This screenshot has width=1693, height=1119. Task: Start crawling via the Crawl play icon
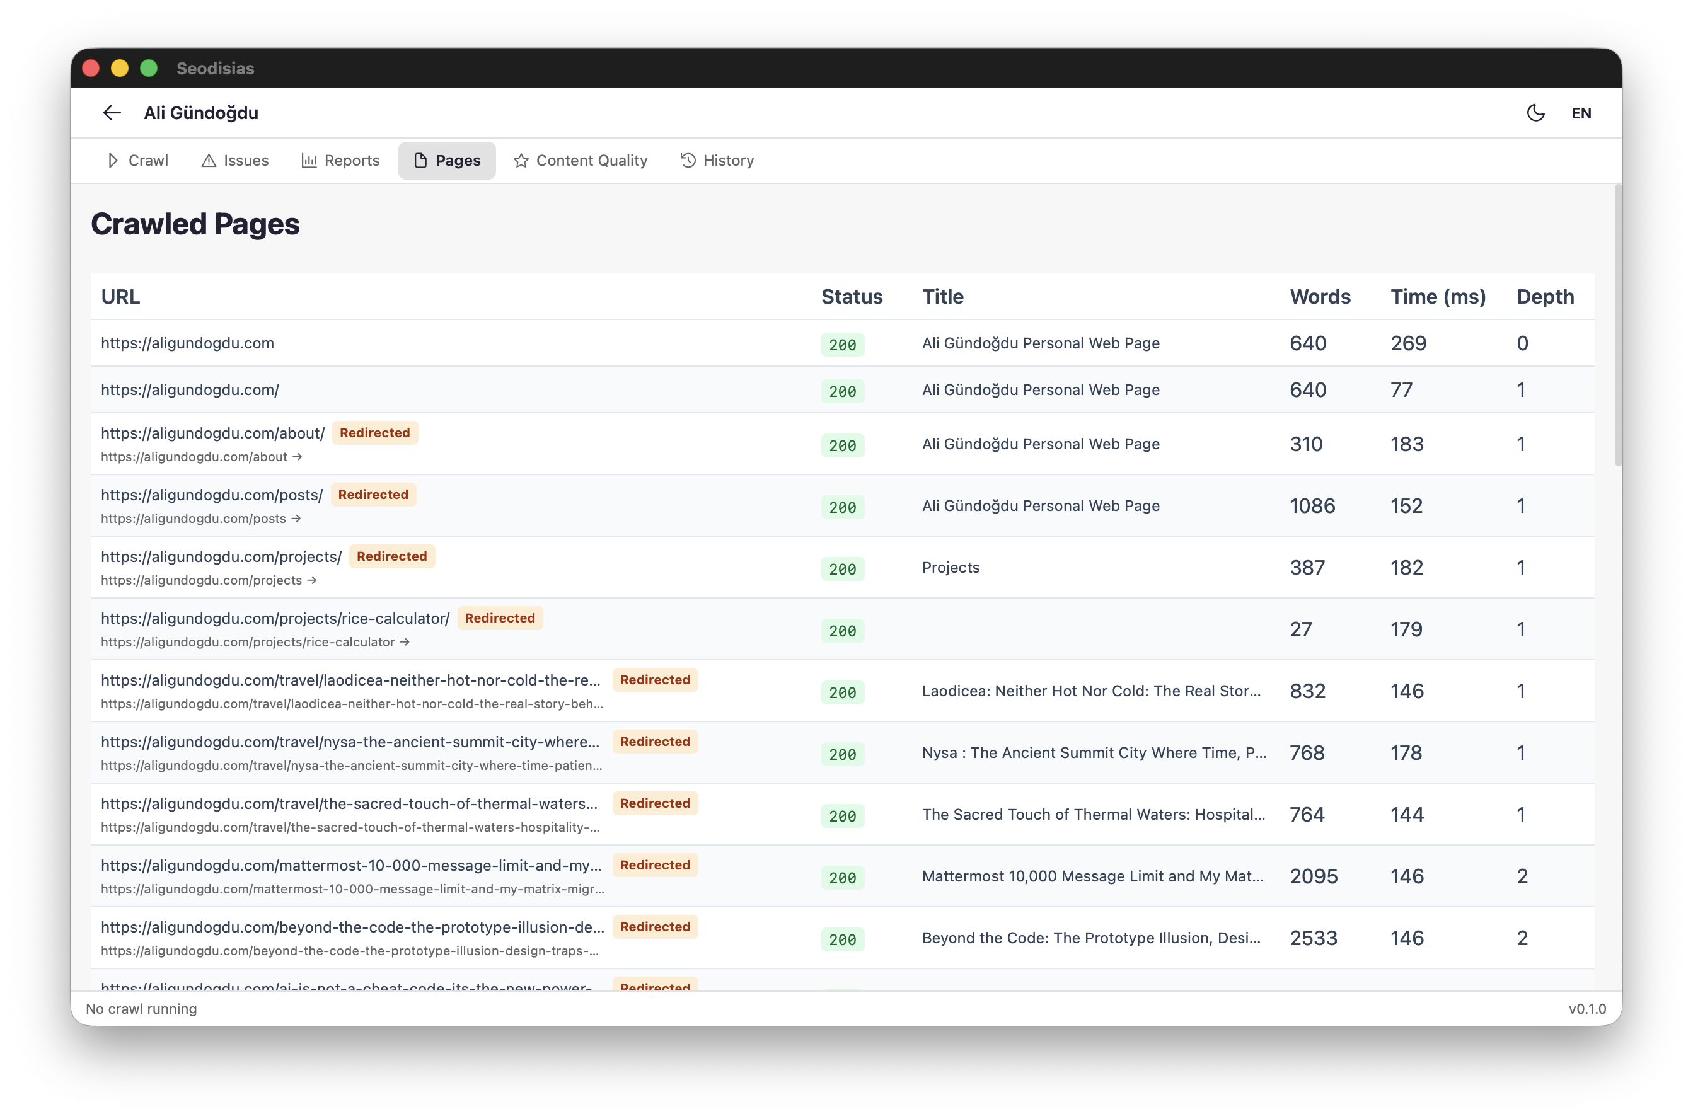coord(113,160)
